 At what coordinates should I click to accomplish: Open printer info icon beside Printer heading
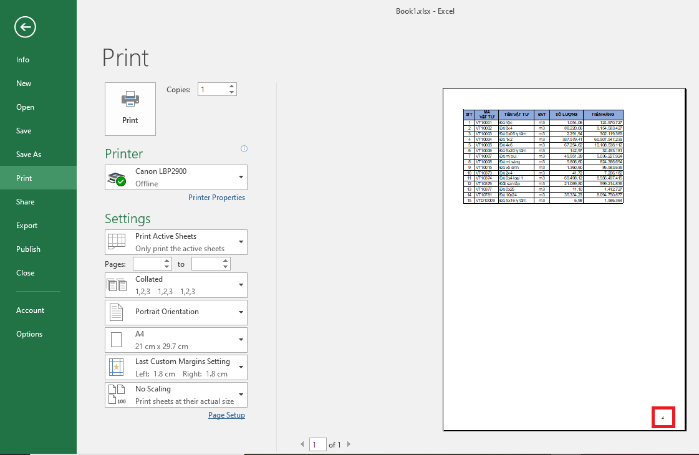click(x=244, y=149)
